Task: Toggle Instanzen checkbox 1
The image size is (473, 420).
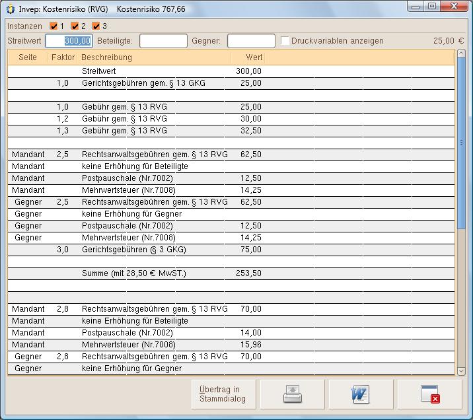Action: (x=54, y=26)
